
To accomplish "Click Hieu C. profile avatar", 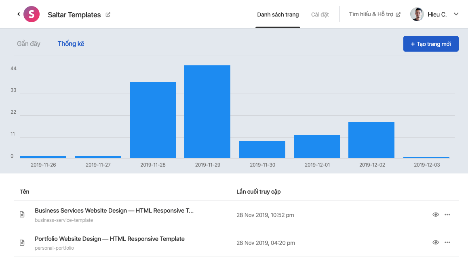I will pos(417,14).
